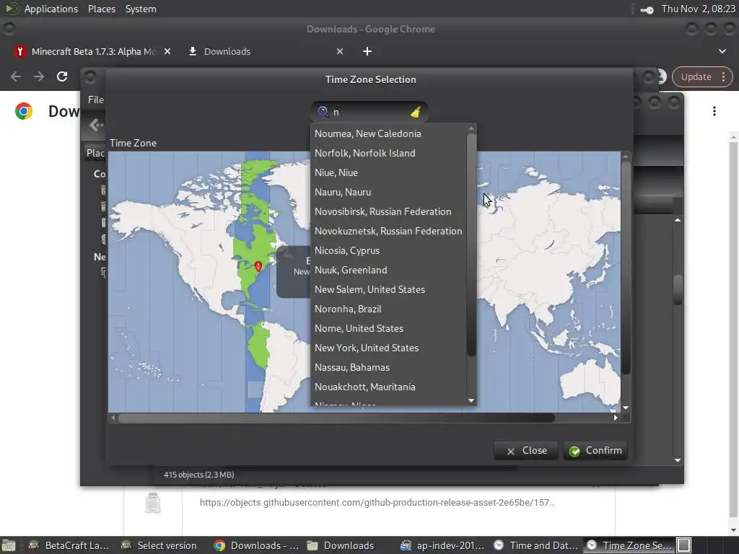
Task: Switch to the Downloads tab in Chrome
Action: point(227,51)
